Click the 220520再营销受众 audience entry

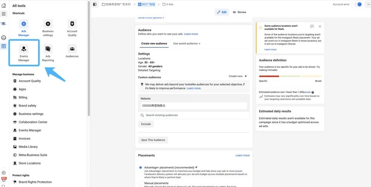pyautogui.click(x=194, y=106)
